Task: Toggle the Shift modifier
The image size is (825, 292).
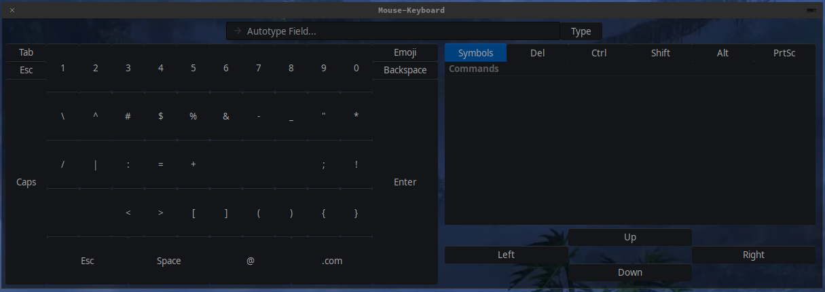Action: [660, 53]
